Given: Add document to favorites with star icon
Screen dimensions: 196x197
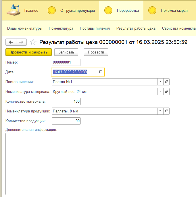Looking at the screenshot, I should [33, 42].
